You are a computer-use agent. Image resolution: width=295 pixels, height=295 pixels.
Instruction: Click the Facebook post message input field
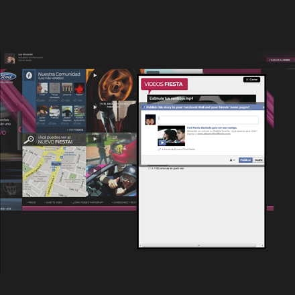pyautogui.click(x=208, y=120)
